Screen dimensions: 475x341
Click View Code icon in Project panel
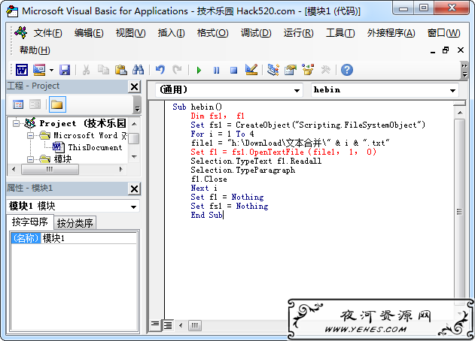18,104
